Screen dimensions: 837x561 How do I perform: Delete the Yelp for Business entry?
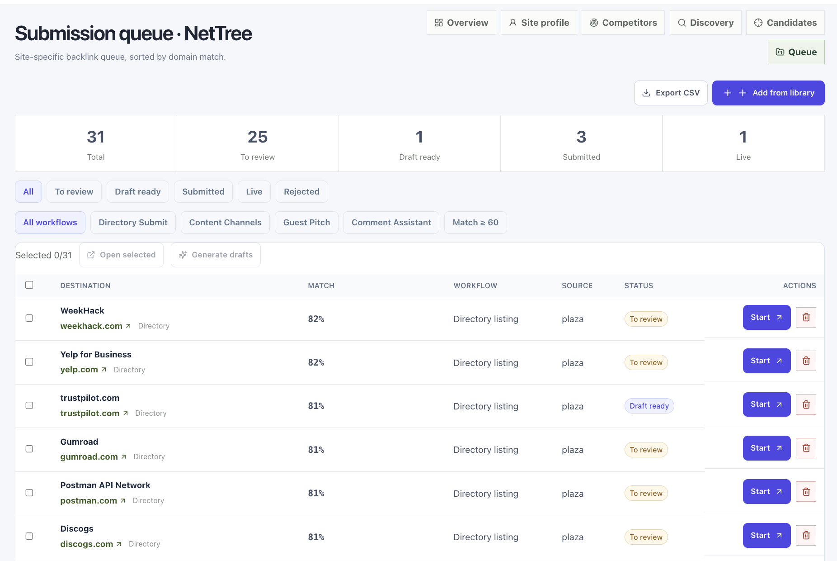pyautogui.click(x=806, y=361)
